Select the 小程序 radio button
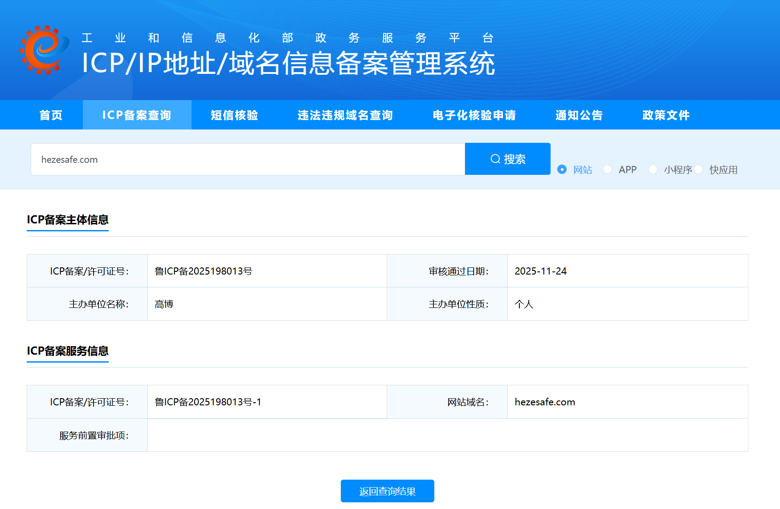Viewport: 780px width, 509px height. (653, 170)
